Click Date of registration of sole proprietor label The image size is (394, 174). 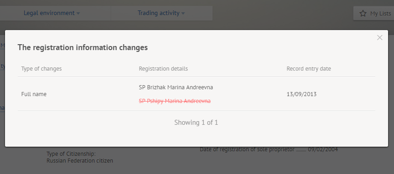coord(247,149)
